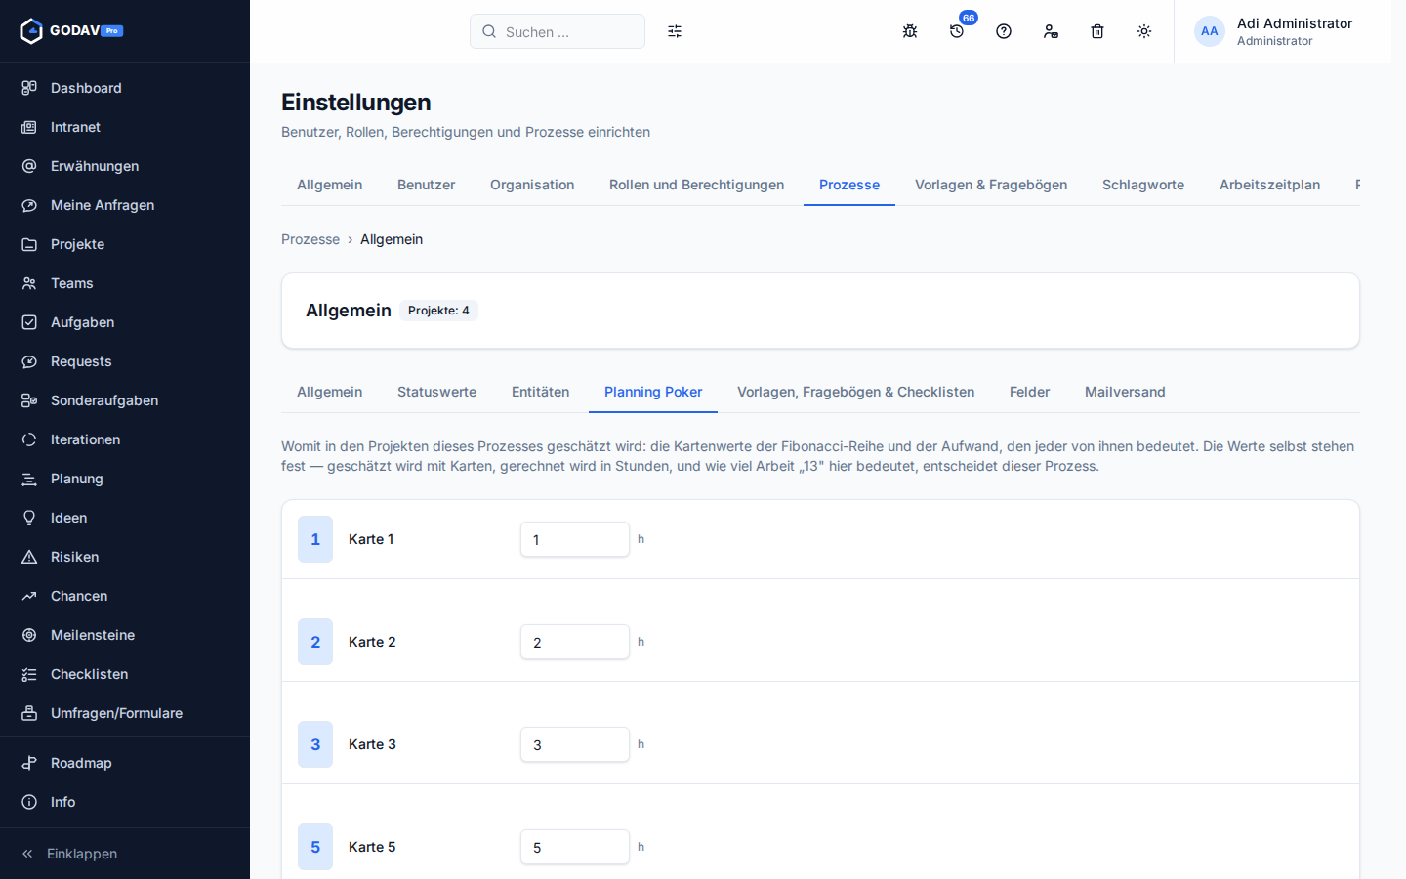
Task: Open Requests in the sidebar
Action: coord(125,361)
